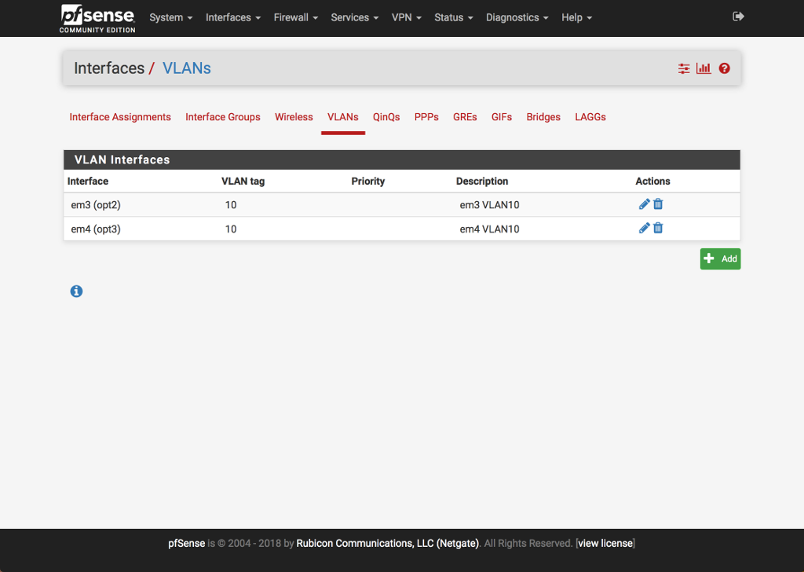Delete the em4 VLAN10 entry

point(658,229)
